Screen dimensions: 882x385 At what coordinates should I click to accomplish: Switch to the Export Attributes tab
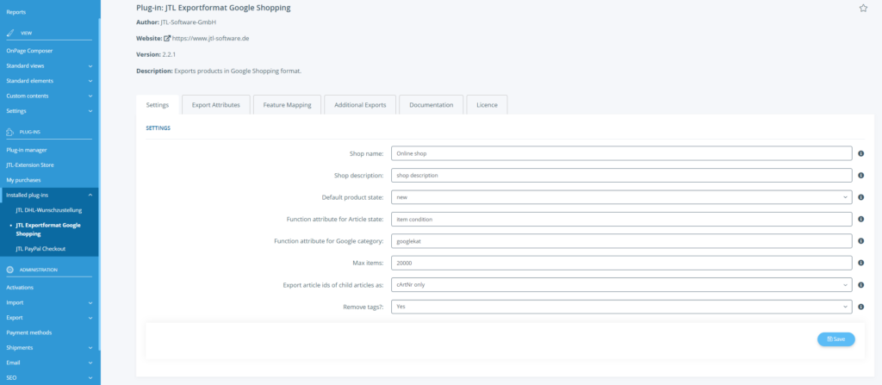[x=216, y=105]
